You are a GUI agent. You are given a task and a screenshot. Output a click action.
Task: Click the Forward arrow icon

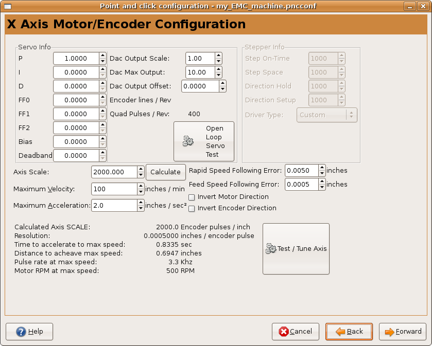tap(389, 332)
